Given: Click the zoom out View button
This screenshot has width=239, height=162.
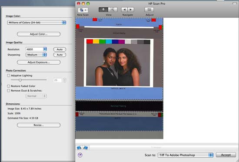Looking at the screenshot, I should (103, 10).
